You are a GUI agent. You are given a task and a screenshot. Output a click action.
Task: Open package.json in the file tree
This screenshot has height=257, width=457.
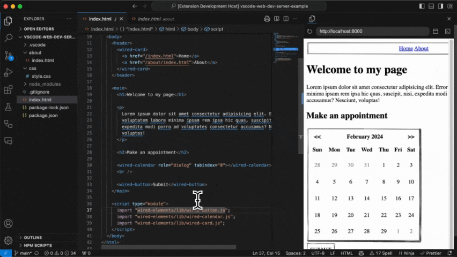click(x=43, y=116)
